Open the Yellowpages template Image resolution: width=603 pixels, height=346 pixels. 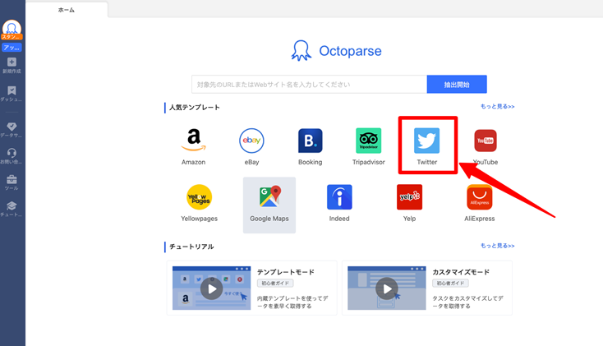pos(199,203)
